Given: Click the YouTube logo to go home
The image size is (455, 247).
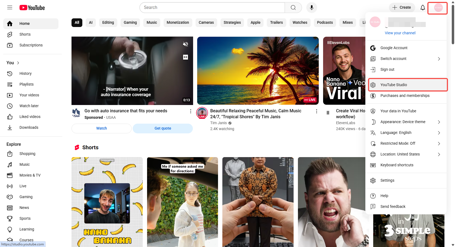Looking at the screenshot, I should pyautogui.click(x=32, y=7).
